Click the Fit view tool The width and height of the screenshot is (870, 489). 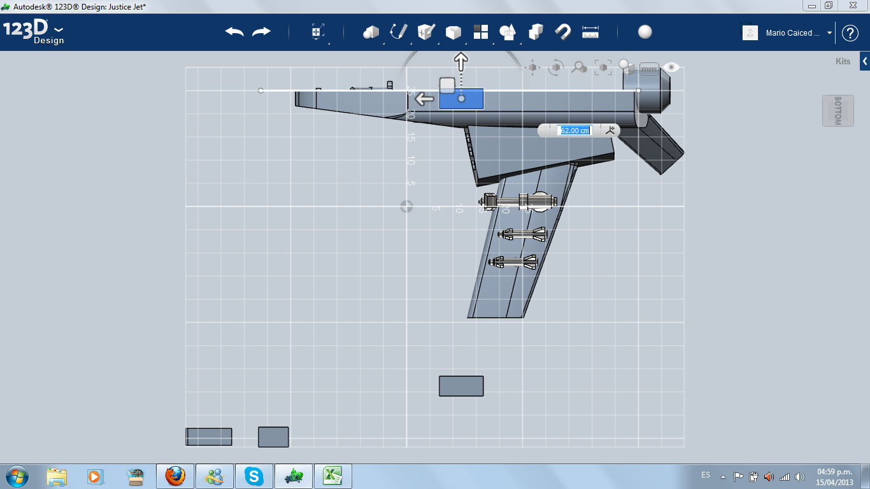point(603,67)
